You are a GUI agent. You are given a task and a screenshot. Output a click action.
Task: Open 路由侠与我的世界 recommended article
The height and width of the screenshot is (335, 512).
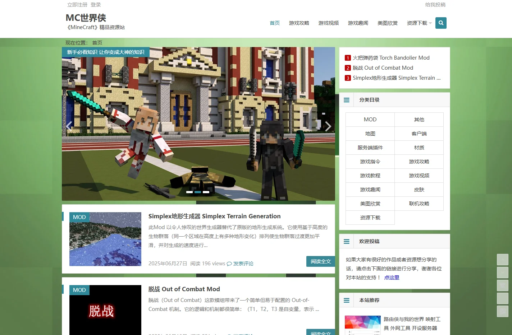pyautogui.click(x=412, y=324)
